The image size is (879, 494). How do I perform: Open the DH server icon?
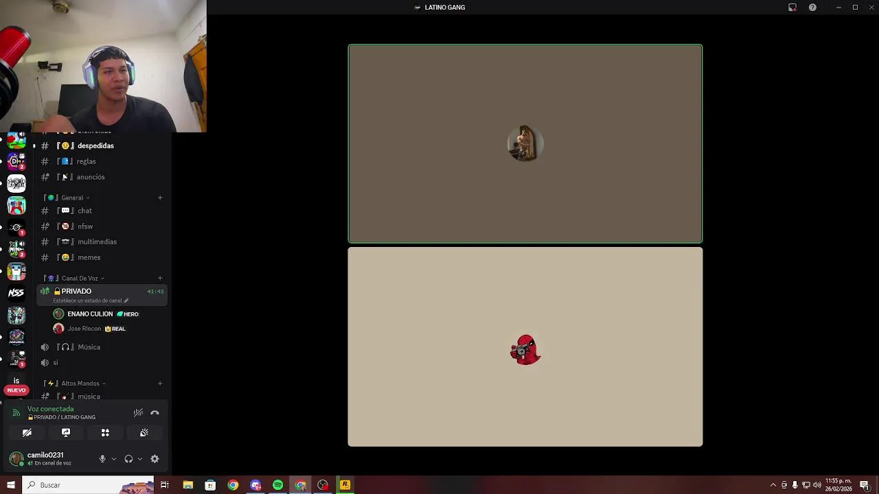click(x=16, y=161)
